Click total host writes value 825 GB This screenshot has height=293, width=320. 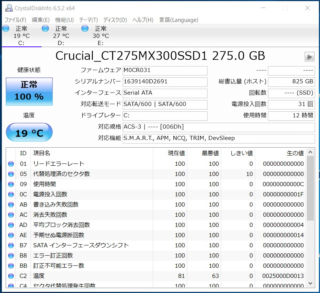291,82
